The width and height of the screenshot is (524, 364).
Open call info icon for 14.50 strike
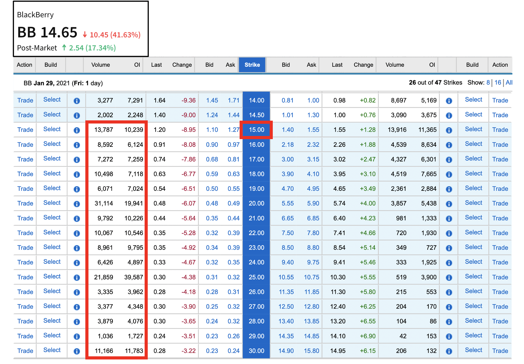pyautogui.click(x=77, y=116)
